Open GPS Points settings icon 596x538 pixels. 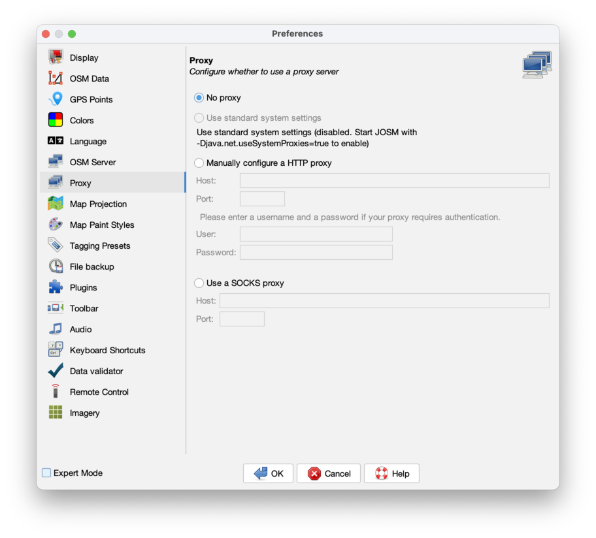click(x=55, y=99)
